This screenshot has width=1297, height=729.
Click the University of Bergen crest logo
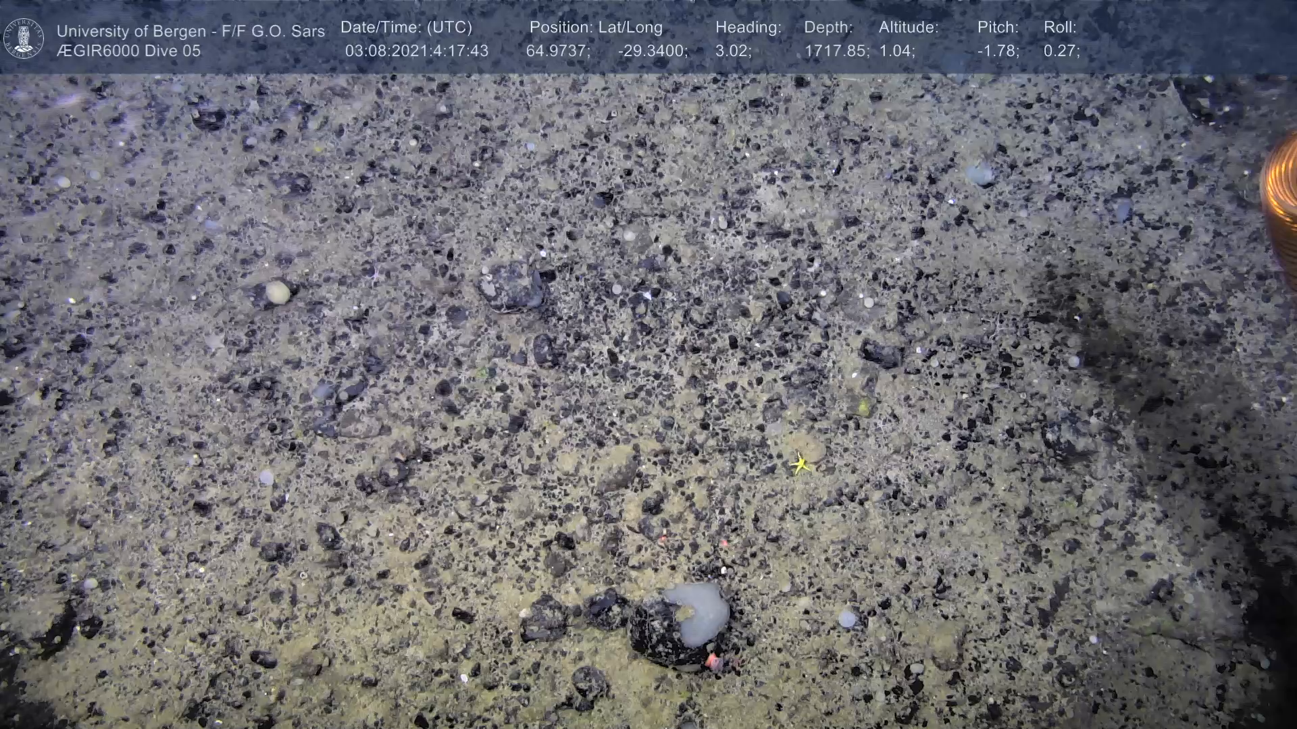point(24,38)
